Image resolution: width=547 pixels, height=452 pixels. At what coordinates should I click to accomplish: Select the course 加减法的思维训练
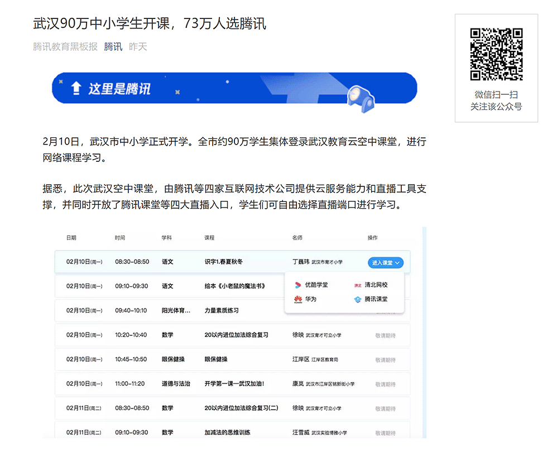coord(228,432)
